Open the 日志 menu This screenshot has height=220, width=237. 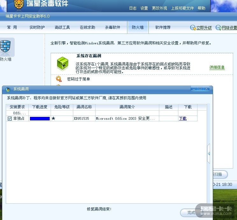(133, 8)
